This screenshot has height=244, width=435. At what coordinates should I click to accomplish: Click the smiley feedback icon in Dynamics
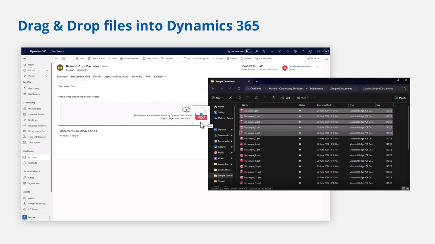311,51
